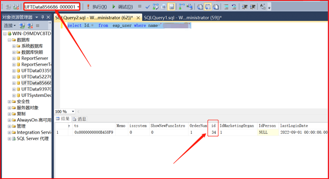Expand the 系统数据库 folder
The image size is (329, 179).
coord(14,46)
